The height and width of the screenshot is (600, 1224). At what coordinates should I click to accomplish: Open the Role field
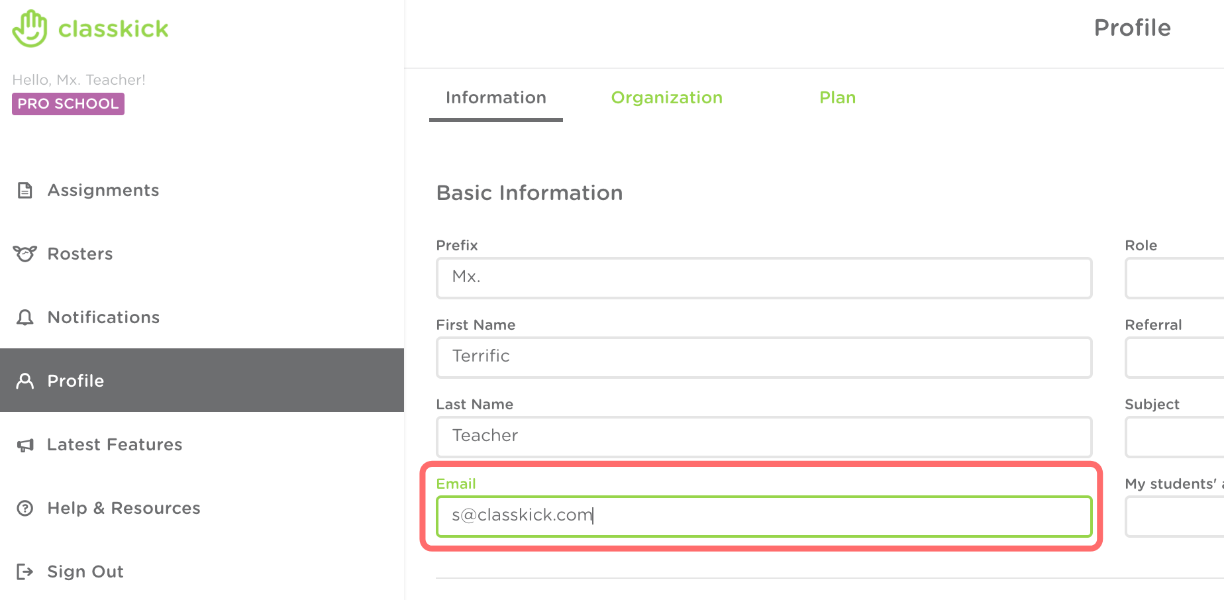[1174, 278]
